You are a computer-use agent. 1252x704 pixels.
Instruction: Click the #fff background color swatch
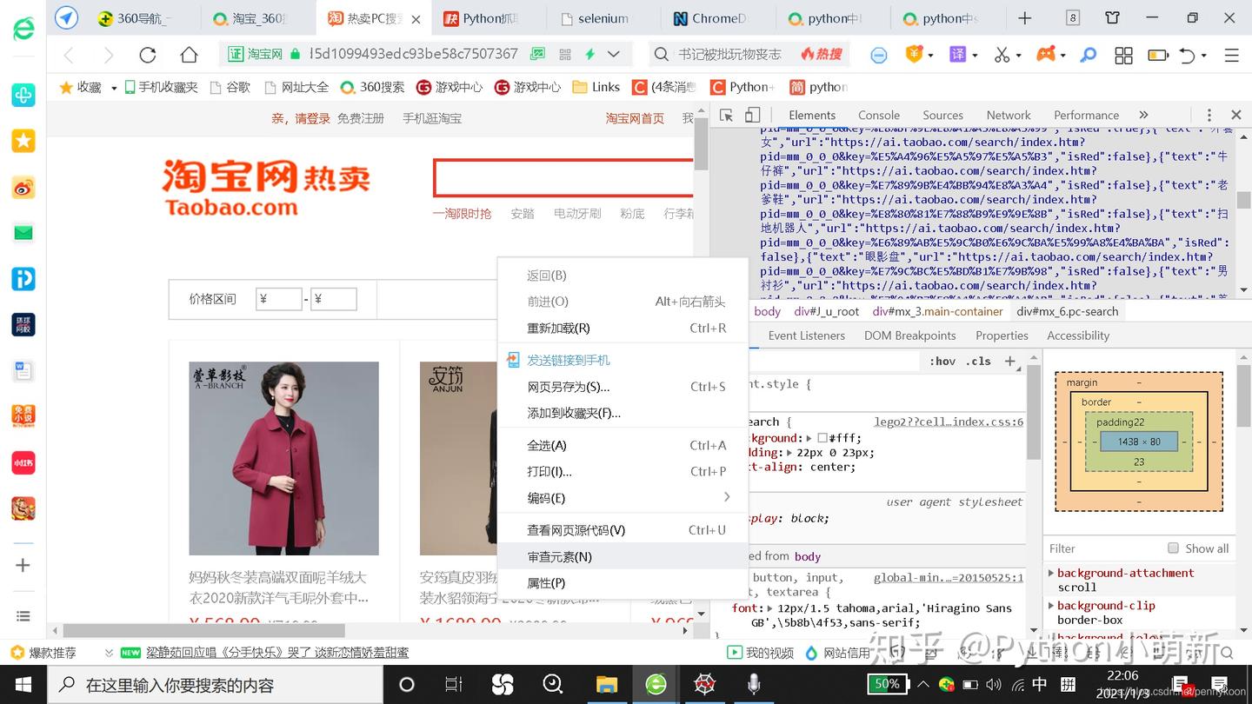pyautogui.click(x=822, y=439)
